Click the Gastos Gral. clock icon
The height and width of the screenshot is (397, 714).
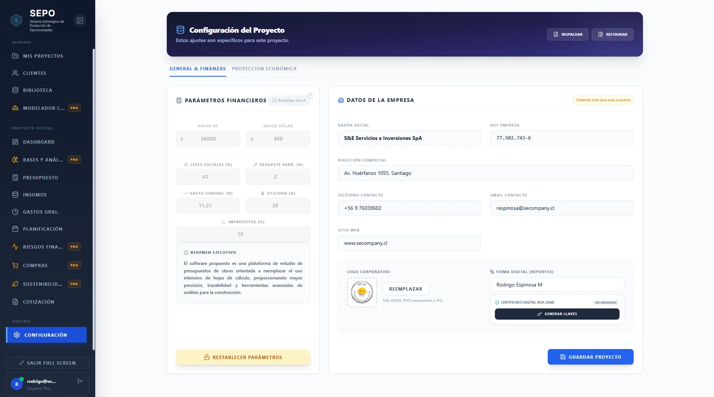(15, 212)
